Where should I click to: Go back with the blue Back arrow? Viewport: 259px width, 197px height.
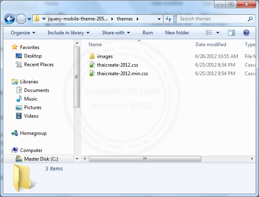(9, 19)
